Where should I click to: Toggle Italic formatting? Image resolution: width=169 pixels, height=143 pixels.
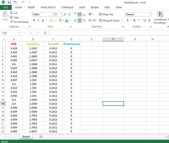[x=38, y=20]
